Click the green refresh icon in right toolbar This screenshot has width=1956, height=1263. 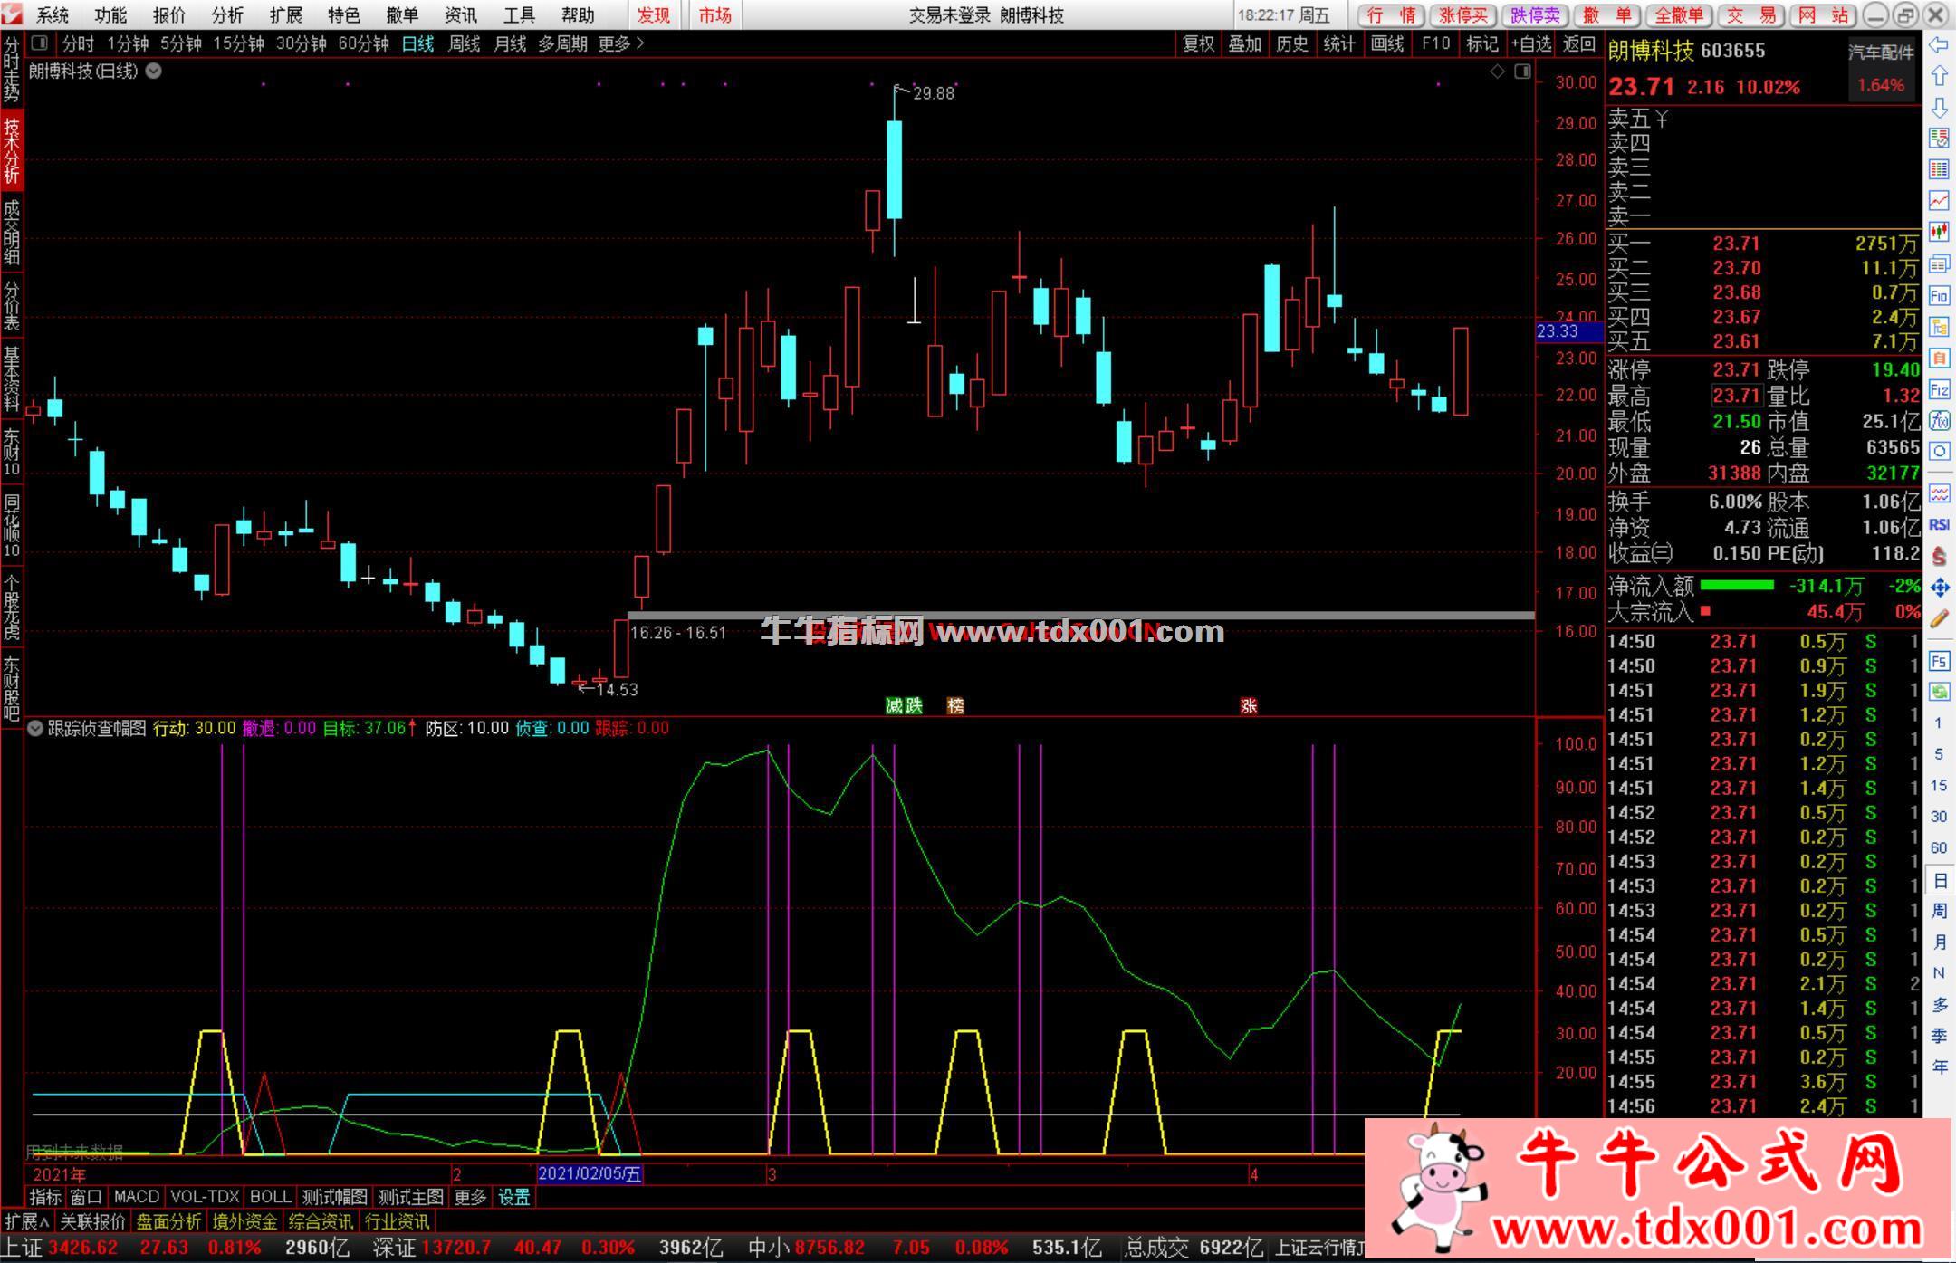(x=1939, y=692)
